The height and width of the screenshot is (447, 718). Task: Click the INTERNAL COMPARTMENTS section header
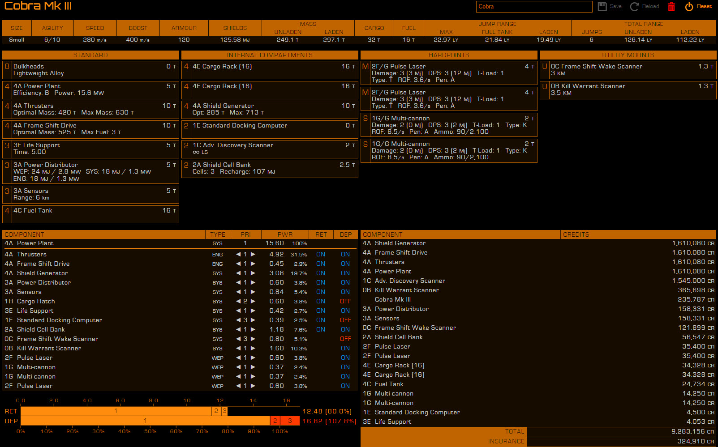tap(270, 55)
